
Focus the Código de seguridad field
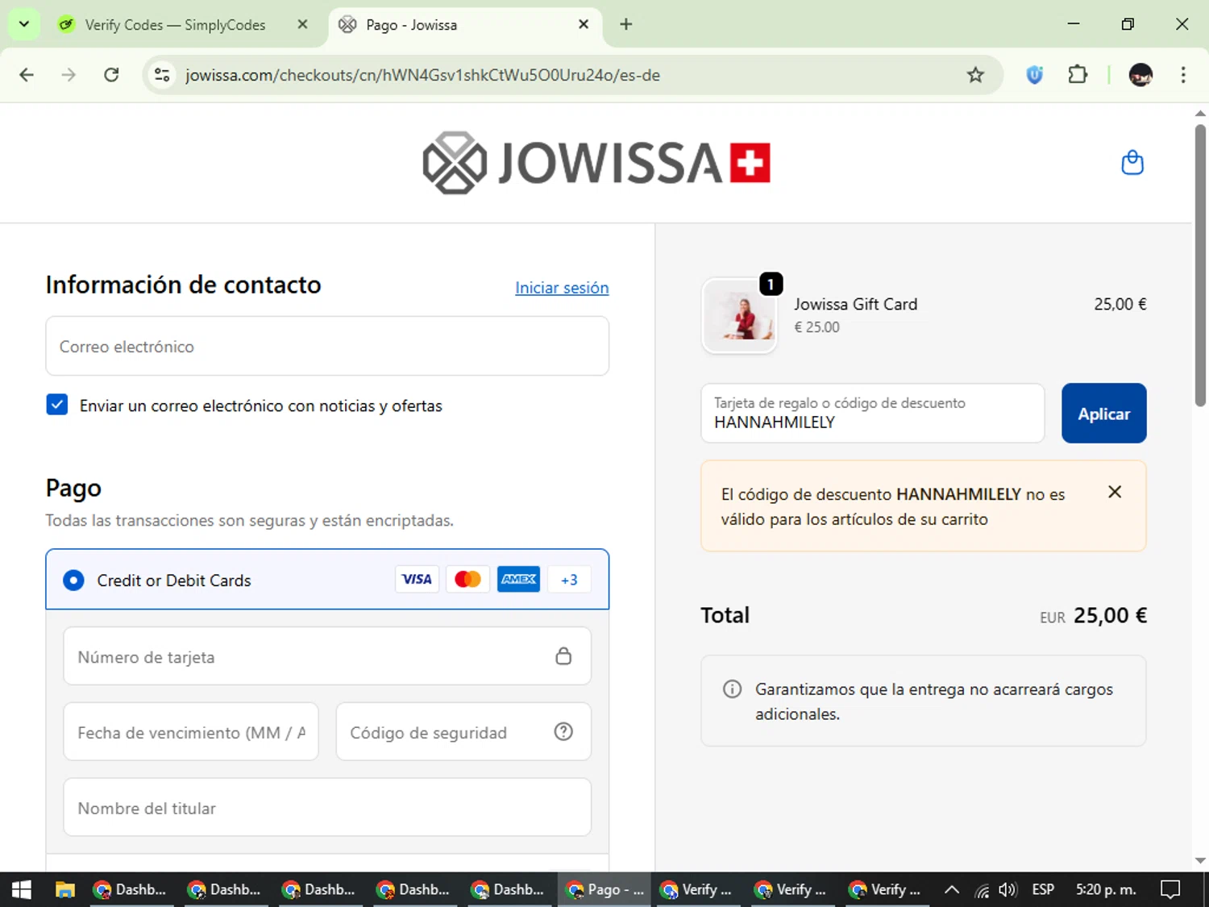coord(463,732)
